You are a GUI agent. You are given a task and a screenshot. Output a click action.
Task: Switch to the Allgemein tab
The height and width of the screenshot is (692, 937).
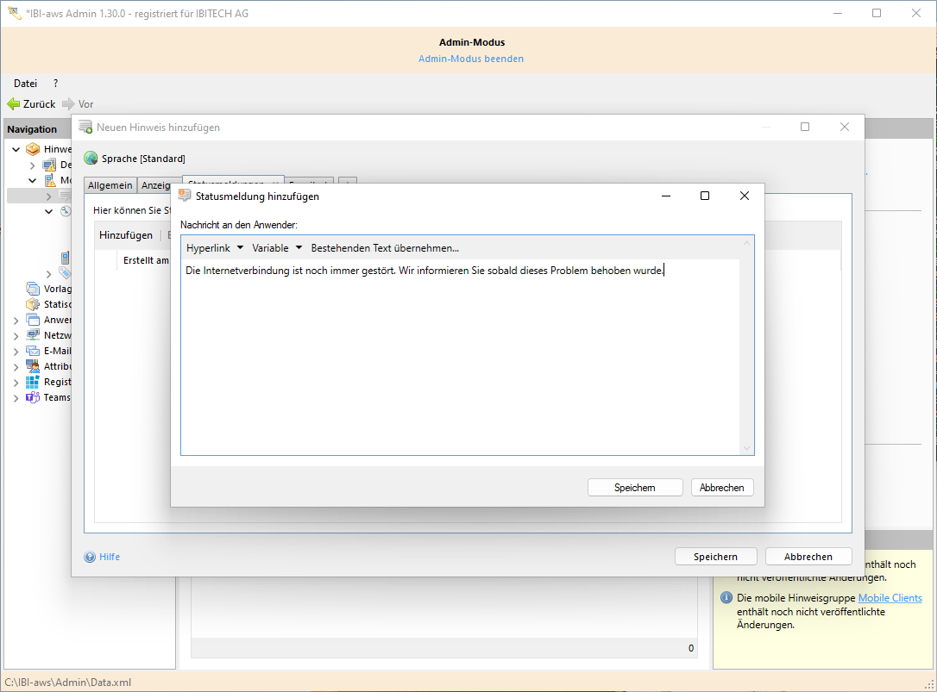(x=110, y=185)
